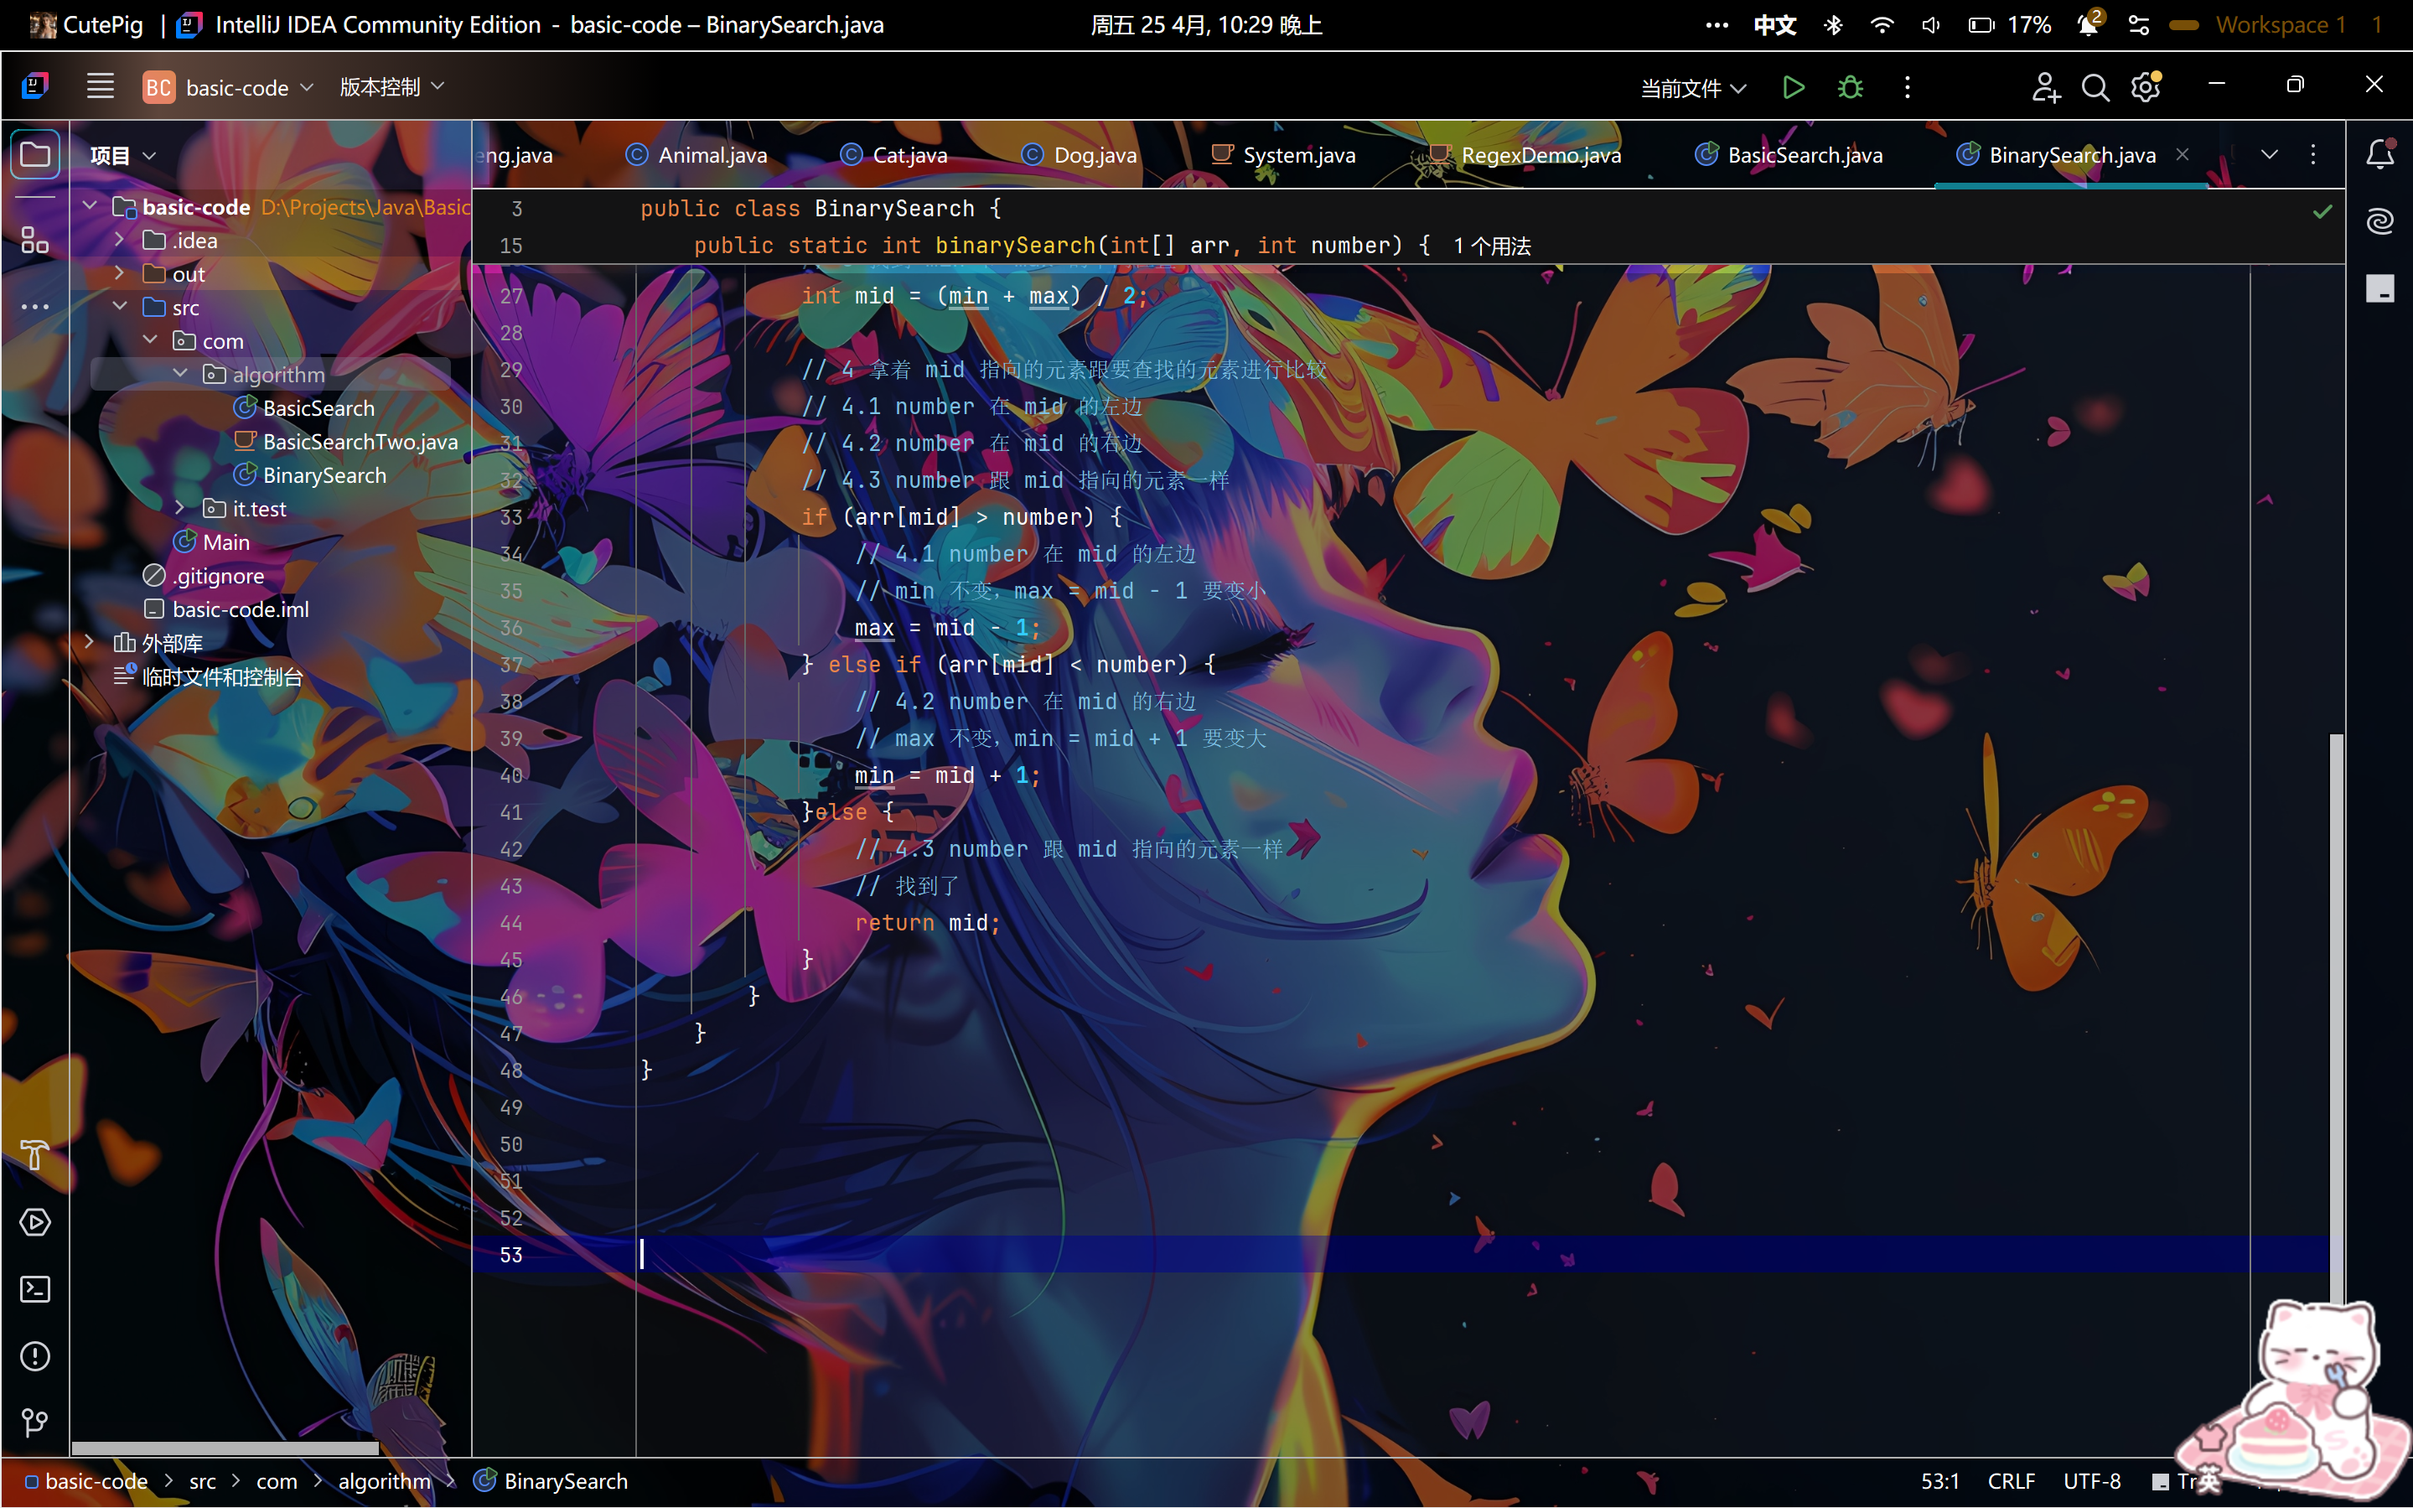Open IDE settings gear
The image size is (2413, 1508).
(x=2146, y=88)
